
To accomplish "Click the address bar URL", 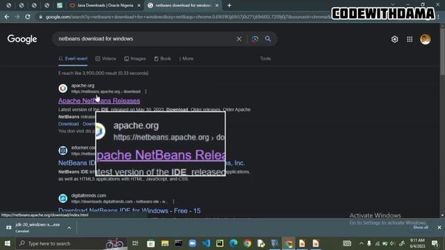I will [x=187, y=17].
